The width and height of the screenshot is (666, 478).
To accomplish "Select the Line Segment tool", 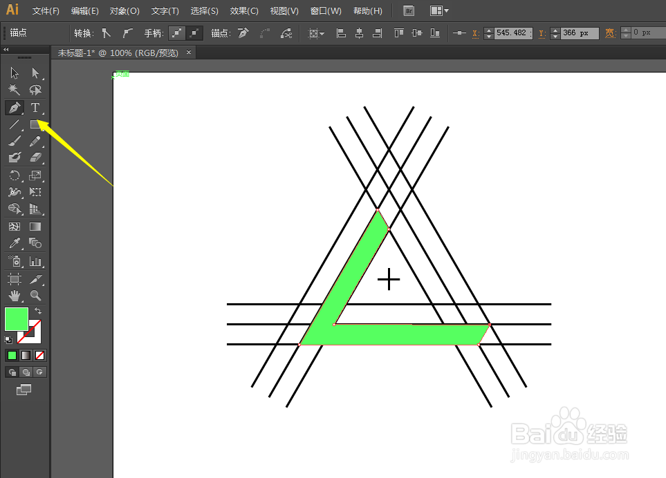I will [15, 124].
